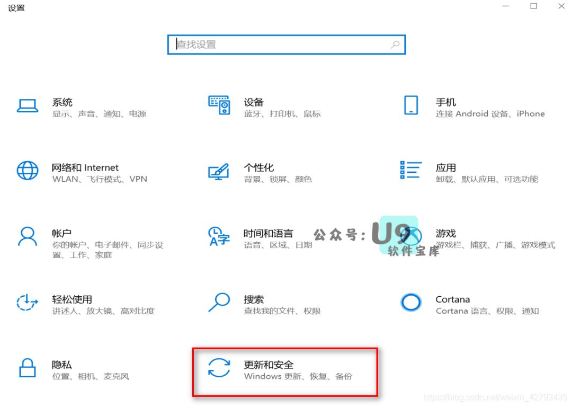This screenshot has width=572, height=407.
Task: Open 游戏 Xbox settings icon
Action: (x=411, y=237)
